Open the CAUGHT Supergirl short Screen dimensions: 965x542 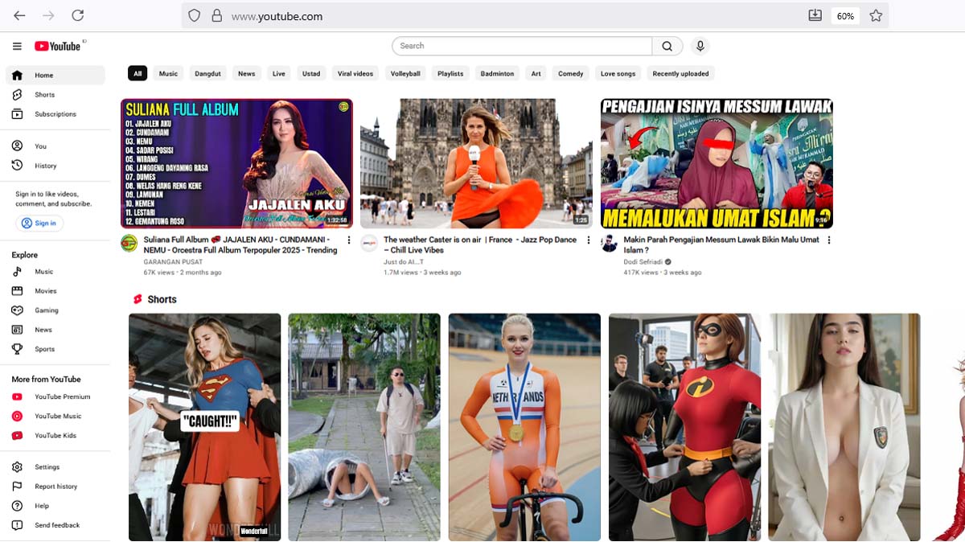click(205, 427)
